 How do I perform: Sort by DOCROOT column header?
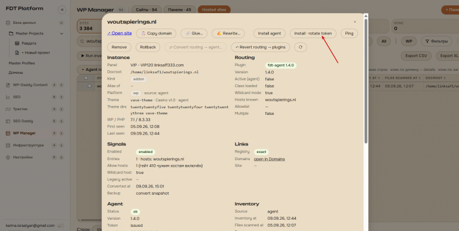pos(436,78)
